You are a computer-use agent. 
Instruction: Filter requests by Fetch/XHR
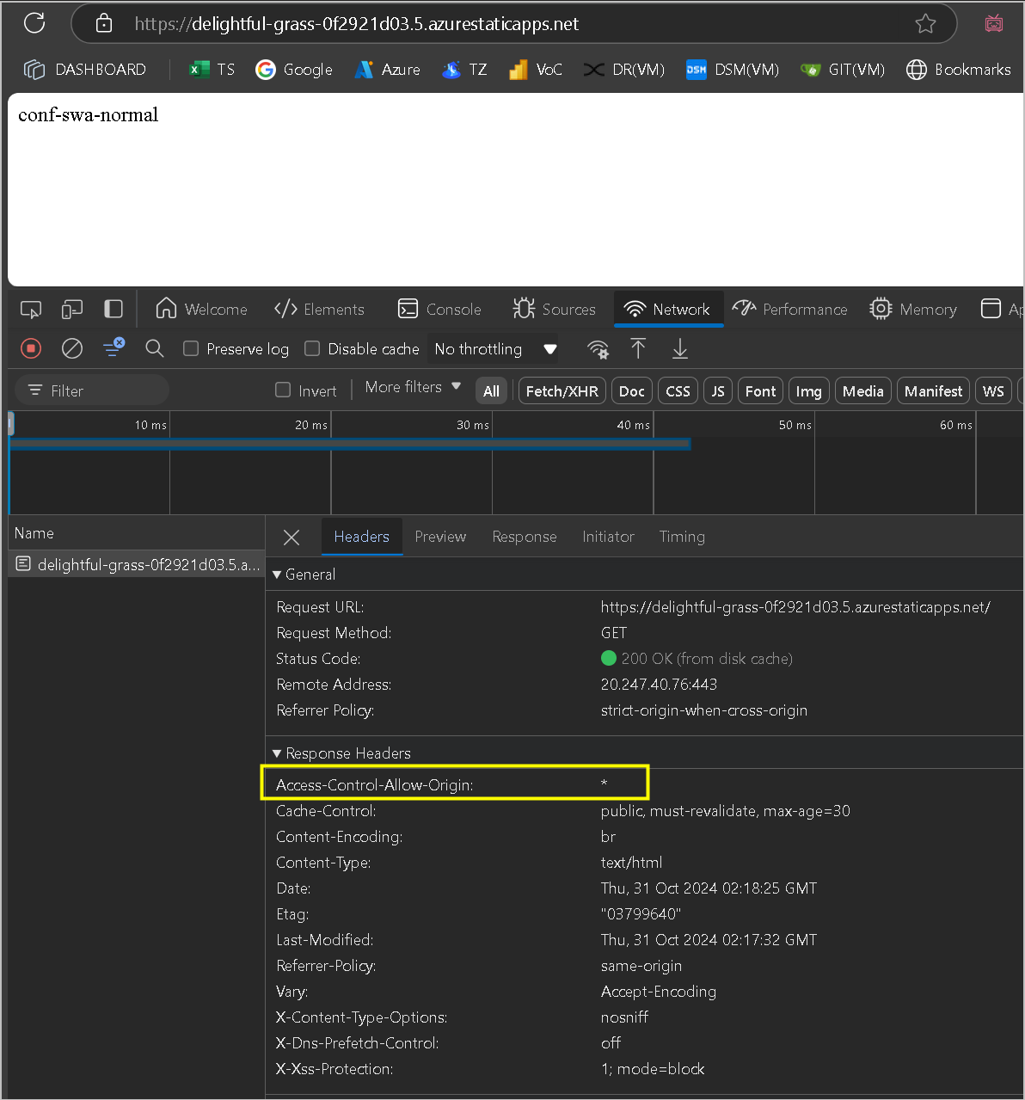562,390
